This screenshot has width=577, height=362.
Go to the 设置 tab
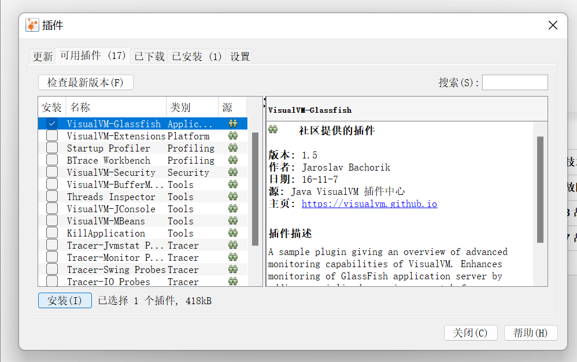[x=239, y=56]
